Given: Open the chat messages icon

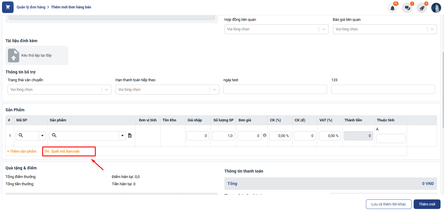Looking at the screenshot, I should tap(407, 8).
